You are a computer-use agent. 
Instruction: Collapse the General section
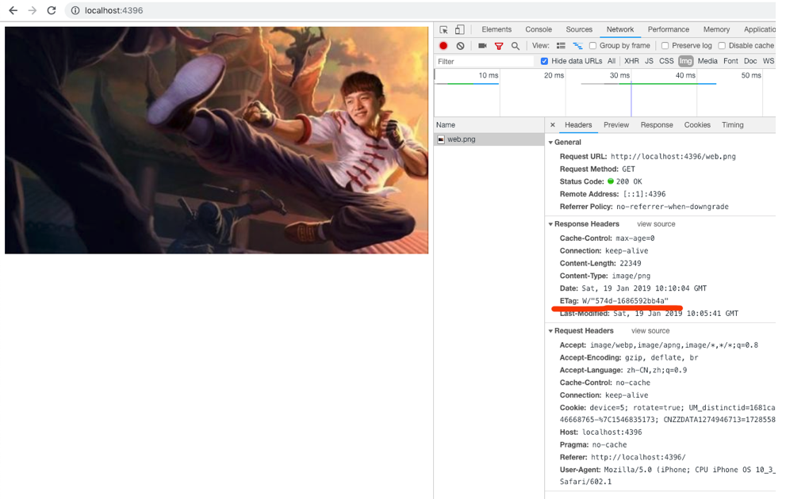[550, 143]
